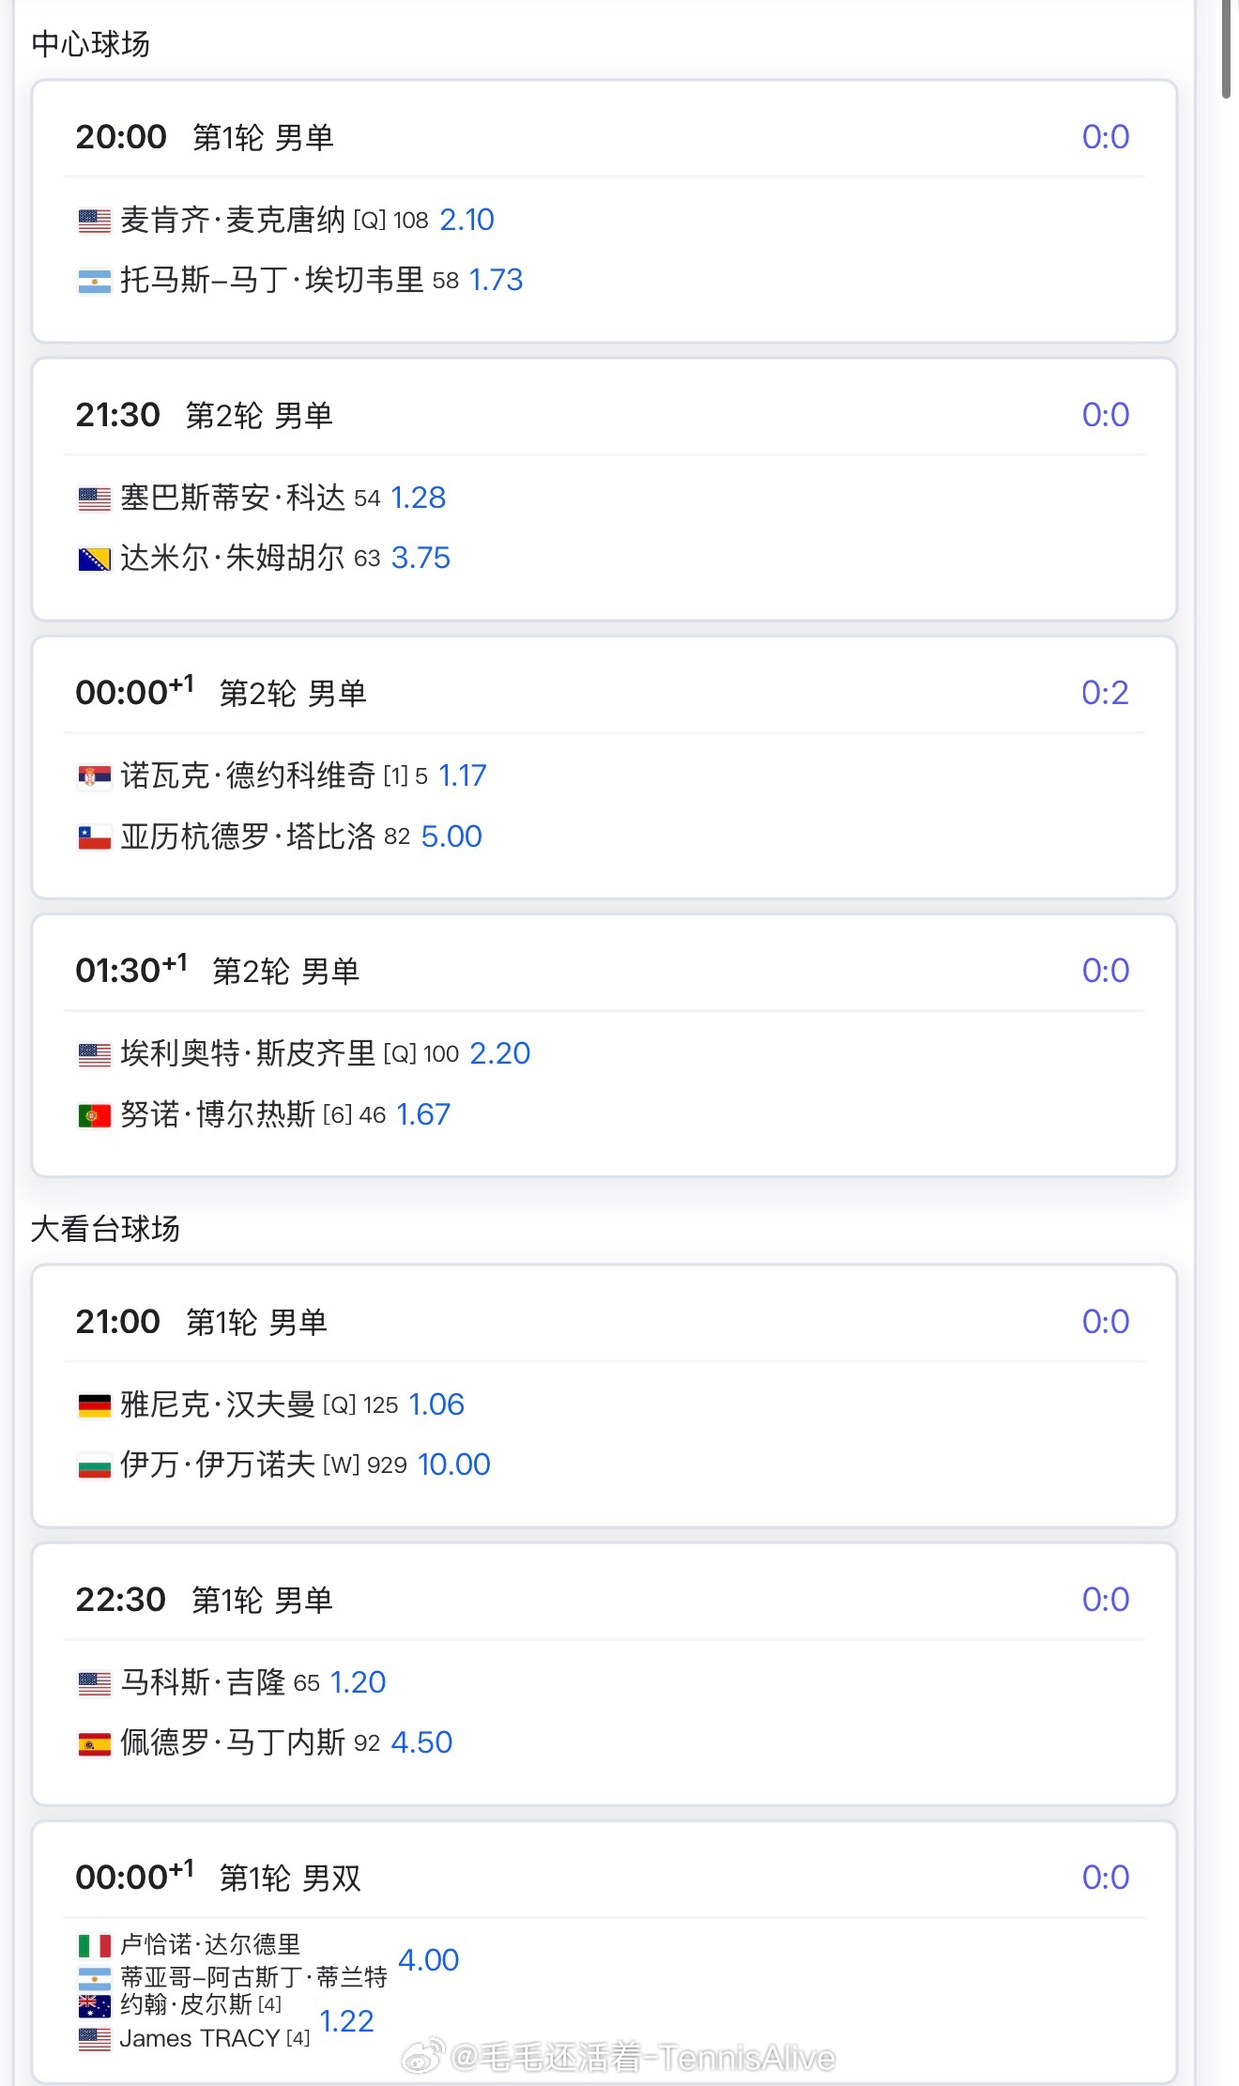Click the USA flag next to 麦肯齐·麦克唐纳
1239x2086 pixels.
tap(94, 221)
